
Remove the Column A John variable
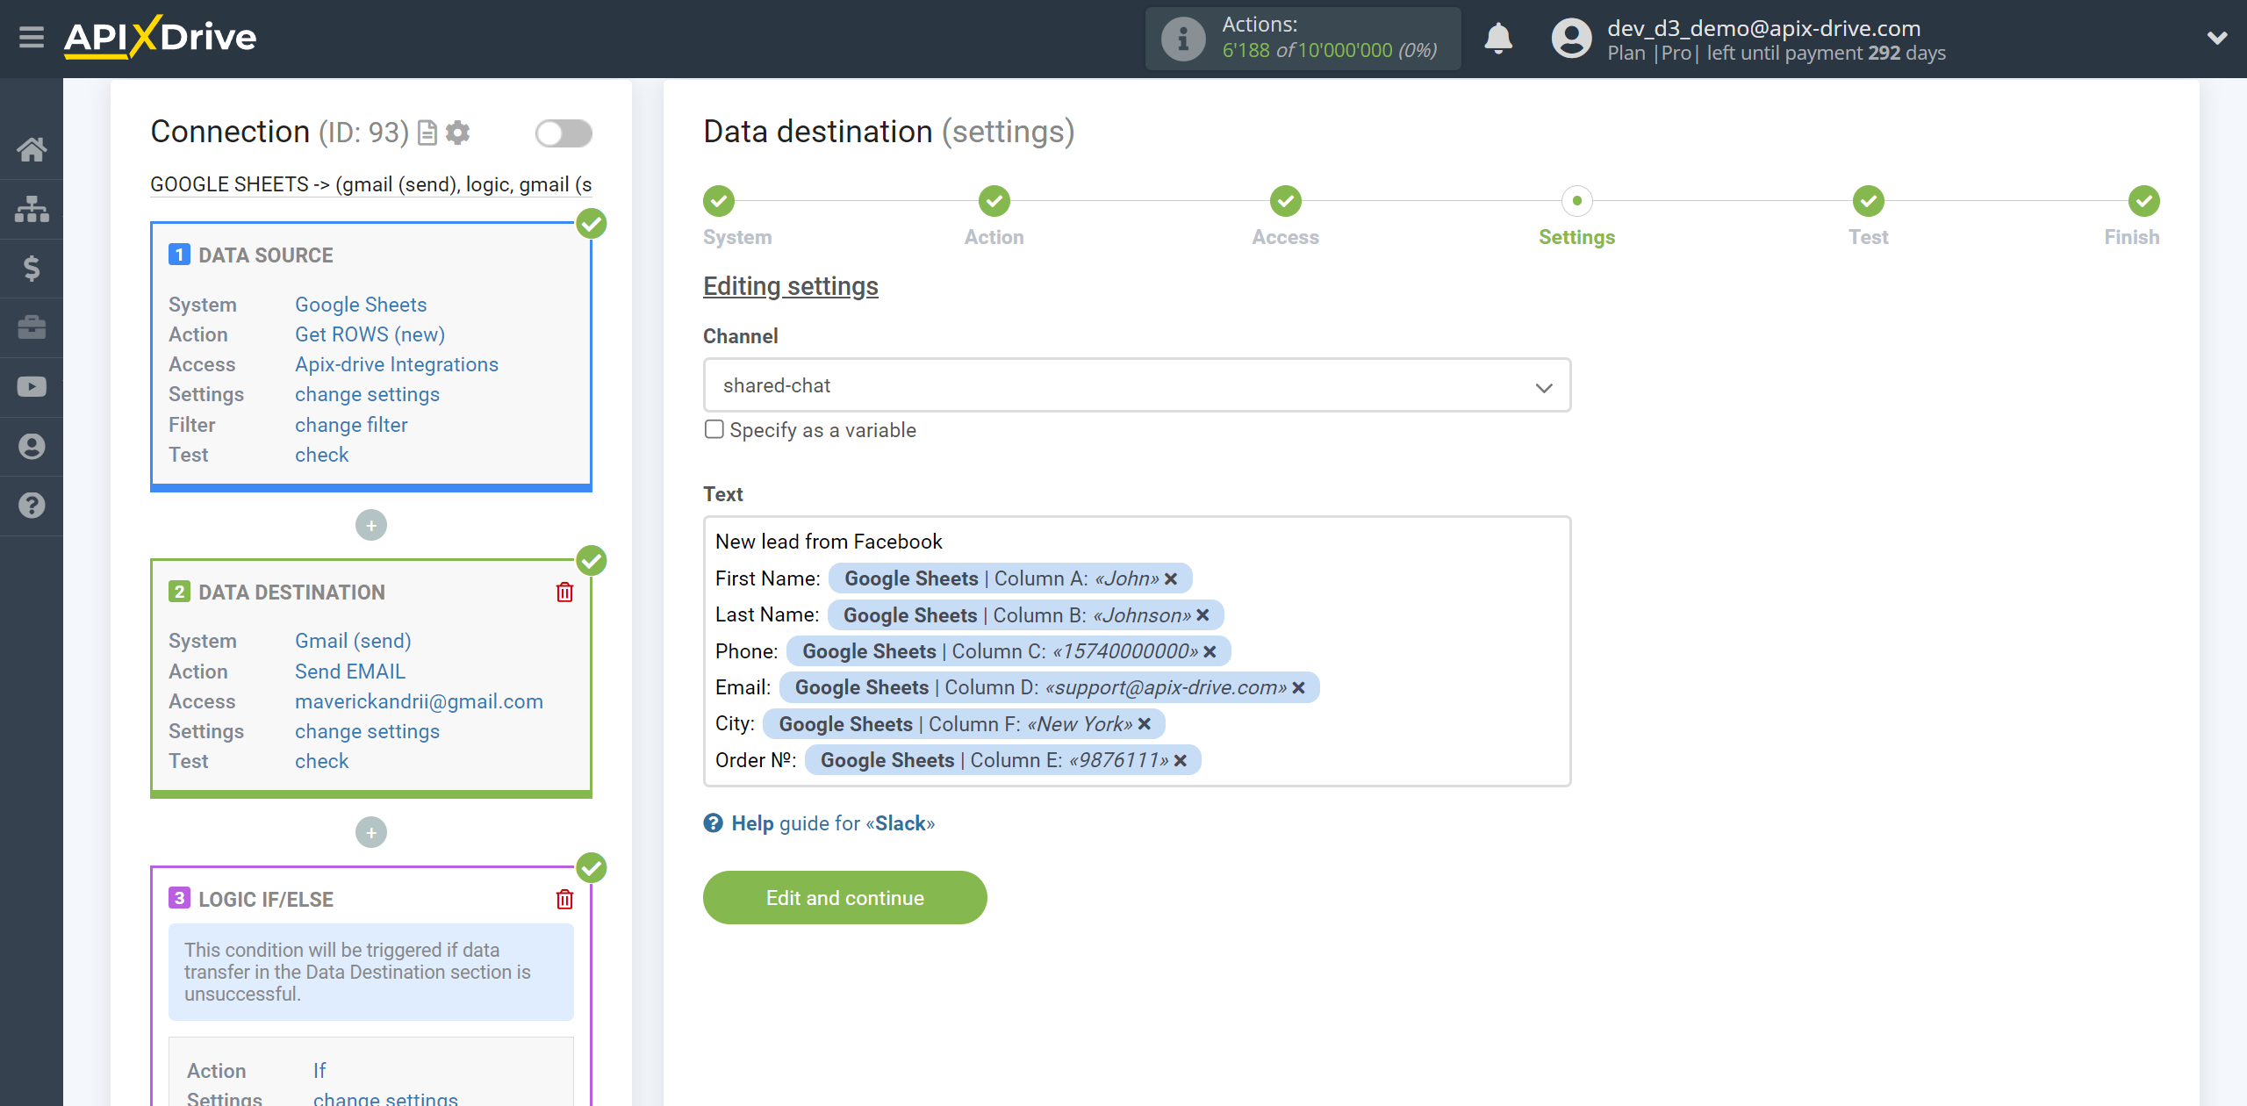coord(1171,579)
